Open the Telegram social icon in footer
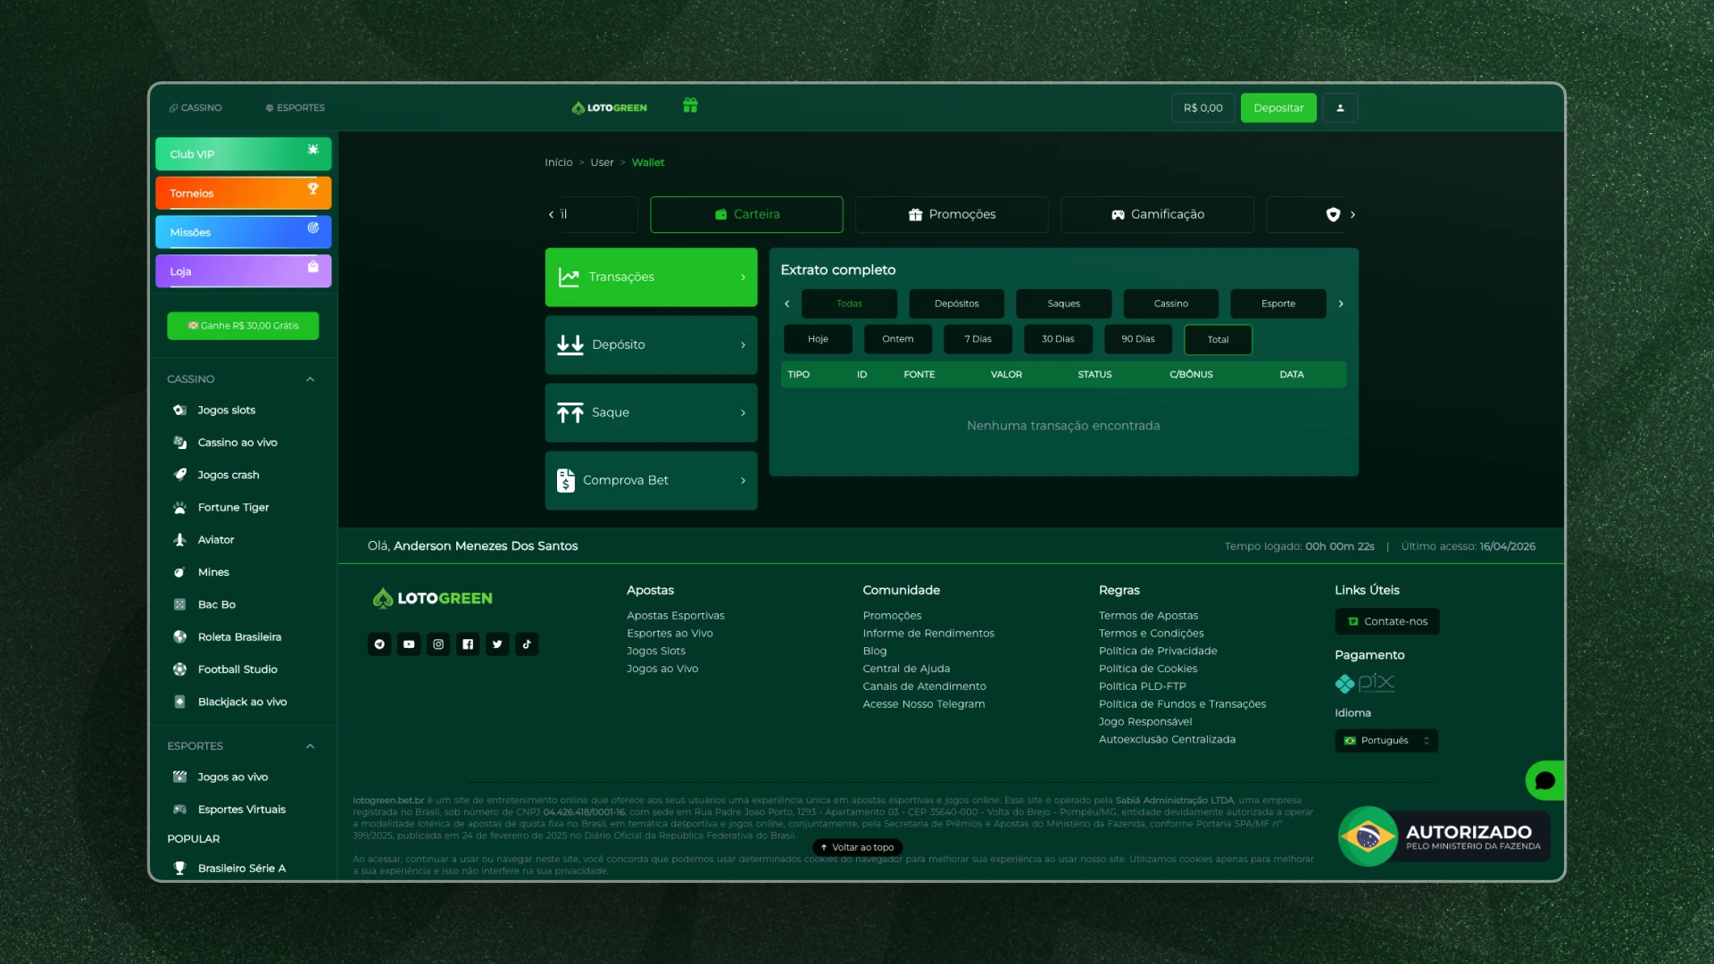This screenshot has height=964, width=1714. (379, 644)
